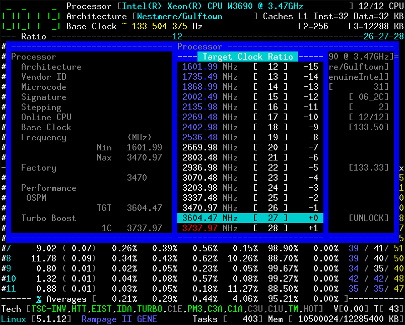The width and height of the screenshot is (405, 325).
Task: Click the TURBO tech flag
Action: (150, 309)
